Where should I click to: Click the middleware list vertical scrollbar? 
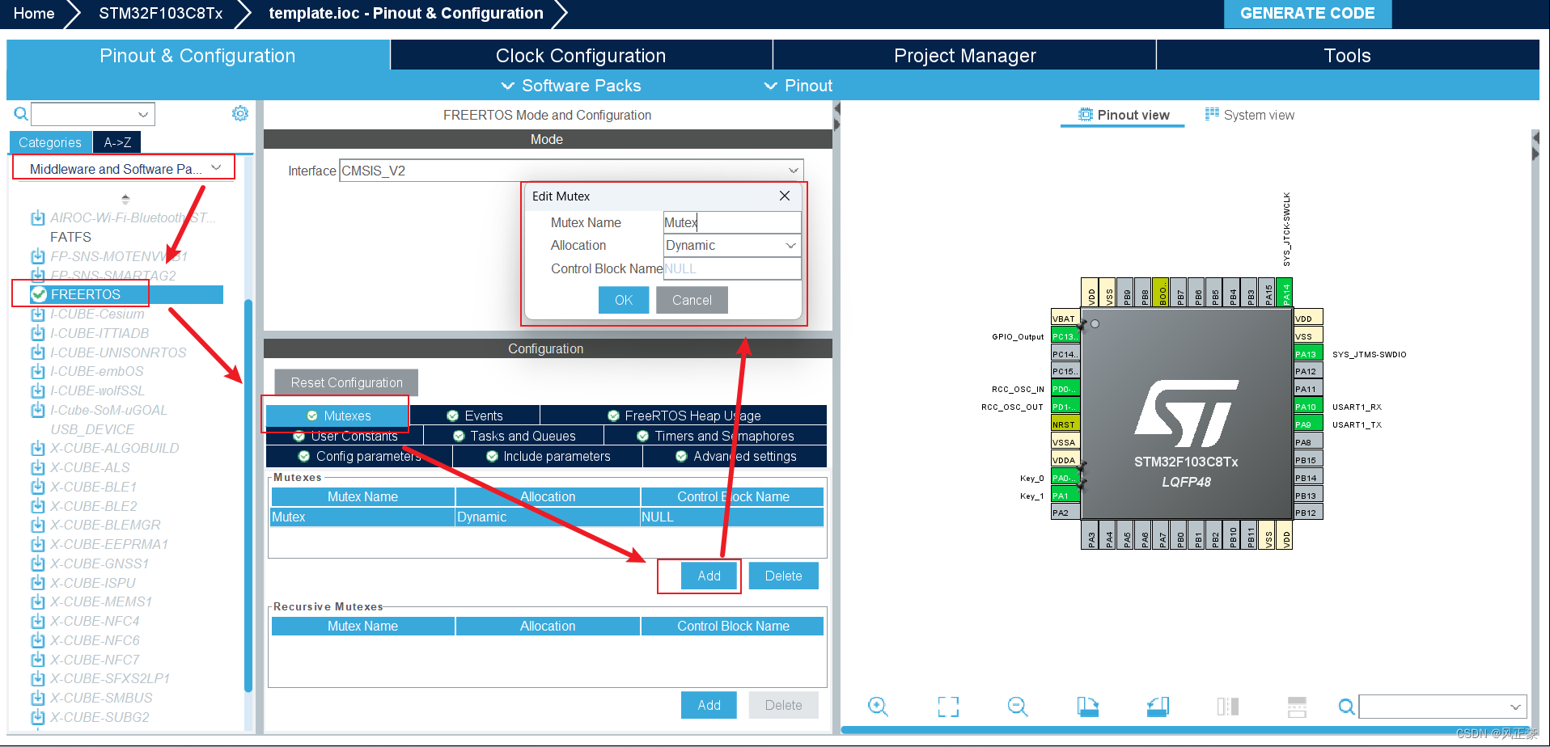tap(248, 495)
